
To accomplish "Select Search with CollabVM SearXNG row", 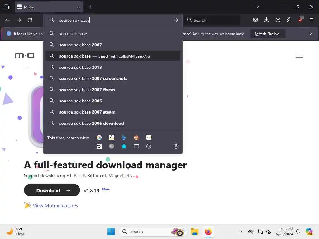I will coord(113,56).
